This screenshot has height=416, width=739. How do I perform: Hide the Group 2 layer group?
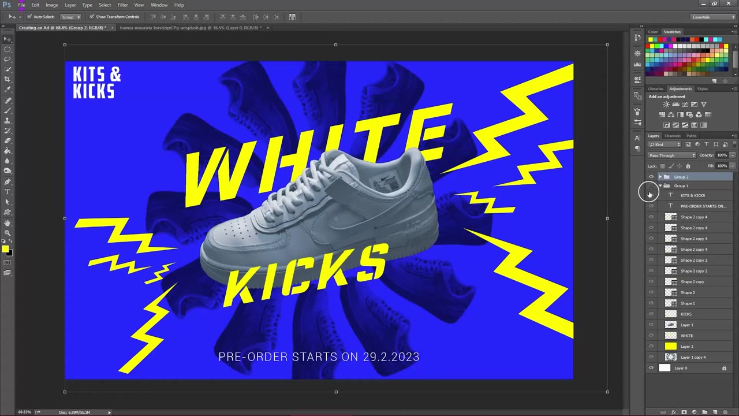pos(651,177)
